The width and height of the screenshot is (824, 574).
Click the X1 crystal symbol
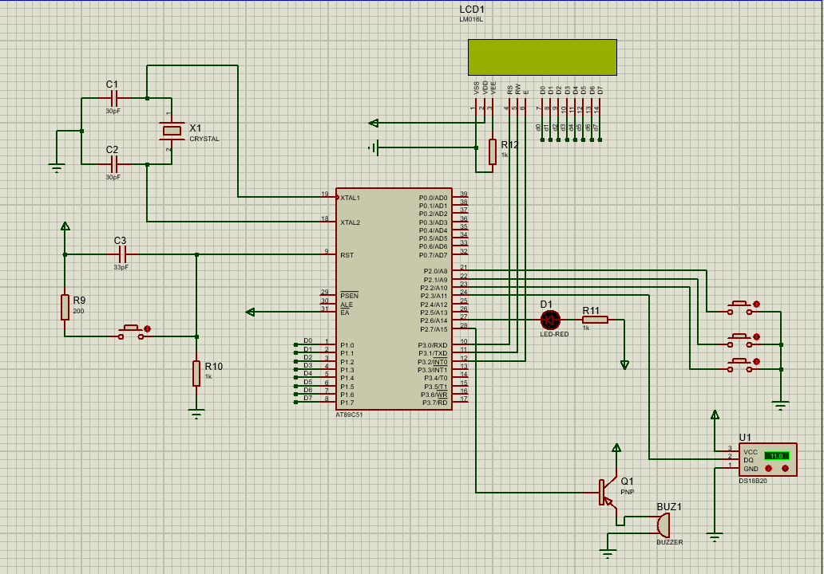[x=172, y=131]
